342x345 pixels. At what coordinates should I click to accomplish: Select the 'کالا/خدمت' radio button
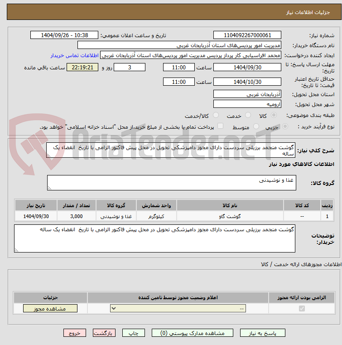pyautogui.click(x=216, y=115)
